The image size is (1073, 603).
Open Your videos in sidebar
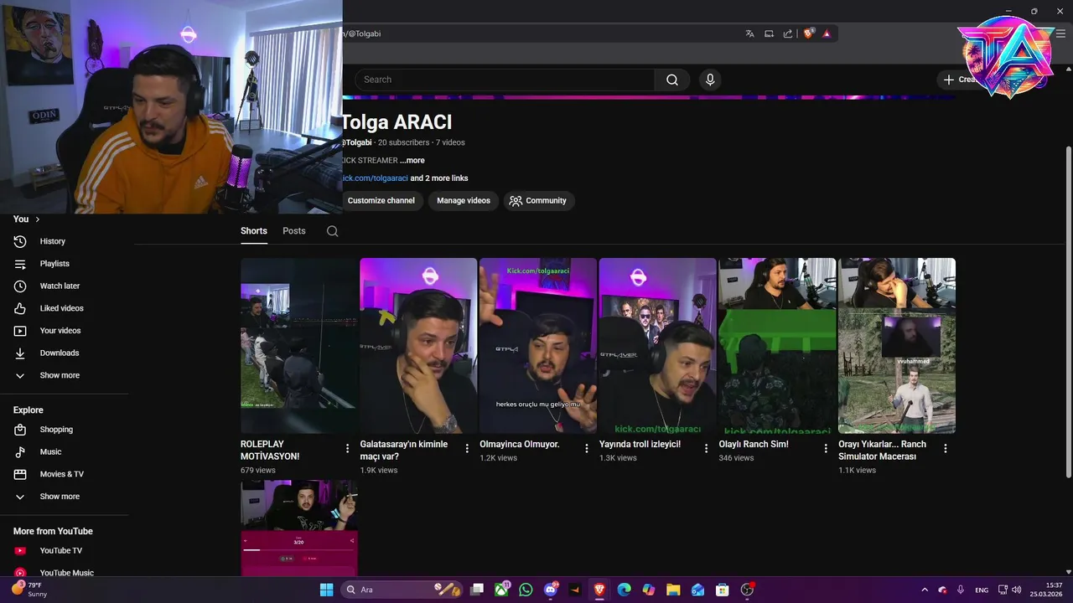(60, 331)
